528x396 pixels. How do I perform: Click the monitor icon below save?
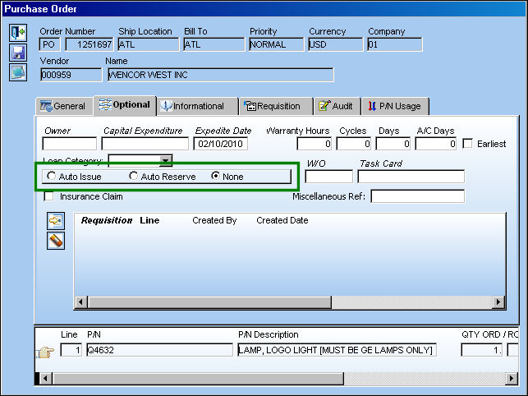(x=18, y=72)
